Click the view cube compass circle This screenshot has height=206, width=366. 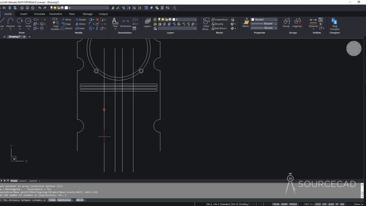click(353, 49)
